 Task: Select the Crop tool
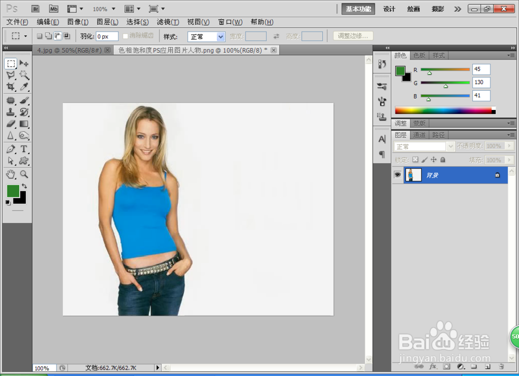point(11,87)
